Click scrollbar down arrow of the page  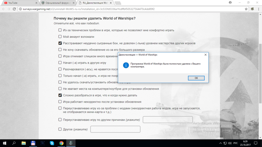[260, 138]
